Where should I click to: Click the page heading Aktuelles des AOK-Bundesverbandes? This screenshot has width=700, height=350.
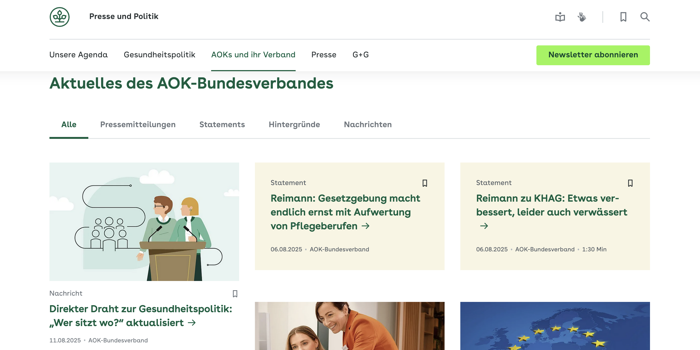(x=191, y=83)
